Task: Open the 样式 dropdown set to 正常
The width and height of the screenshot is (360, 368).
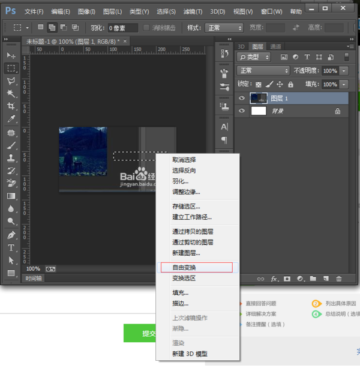Action: [x=224, y=28]
